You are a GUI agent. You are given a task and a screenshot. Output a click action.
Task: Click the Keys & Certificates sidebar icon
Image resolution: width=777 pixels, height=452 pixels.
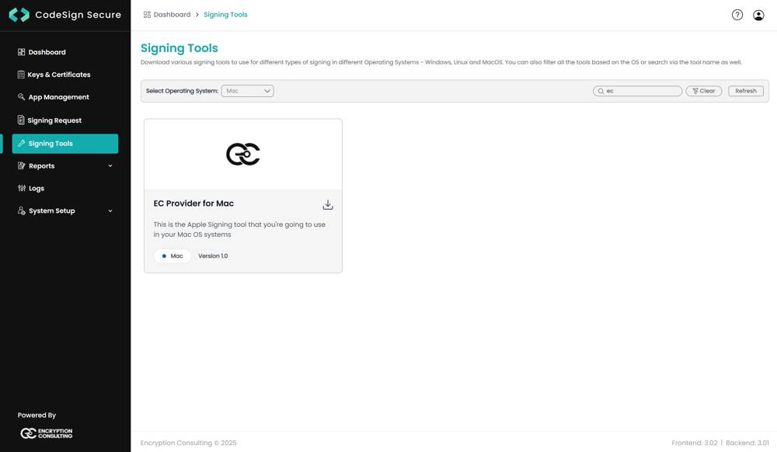point(21,75)
